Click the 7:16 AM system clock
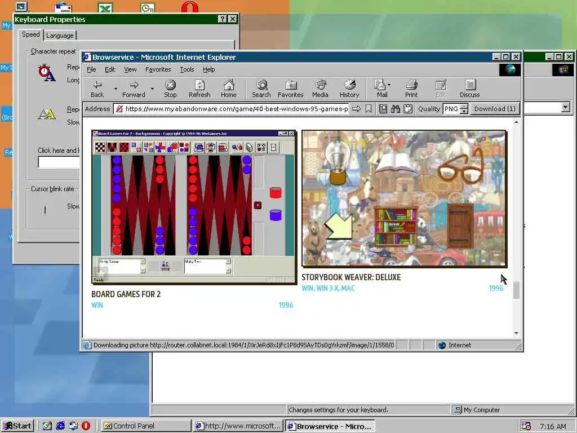The height and width of the screenshot is (433, 577). click(552, 426)
